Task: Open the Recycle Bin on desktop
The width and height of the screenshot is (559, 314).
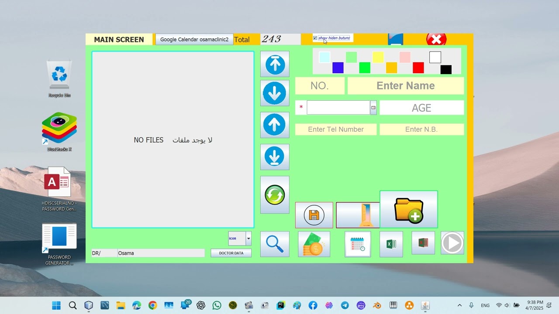Action: tap(59, 78)
